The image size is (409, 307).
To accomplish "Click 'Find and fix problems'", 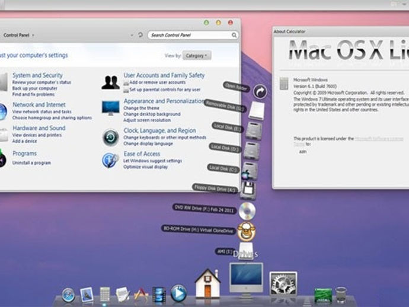I will (33, 94).
